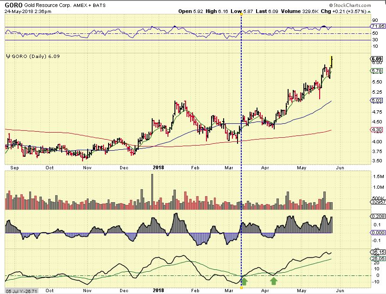Viewport: 386px width, 294px height.
Task: Click the 3.50 price axis label
Action: coord(377,161)
